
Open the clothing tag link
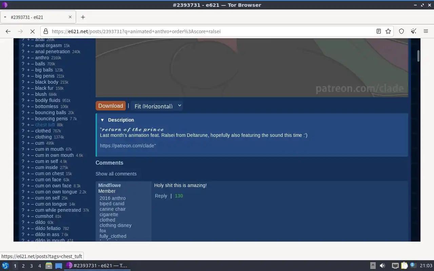pyautogui.click(x=43, y=137)
